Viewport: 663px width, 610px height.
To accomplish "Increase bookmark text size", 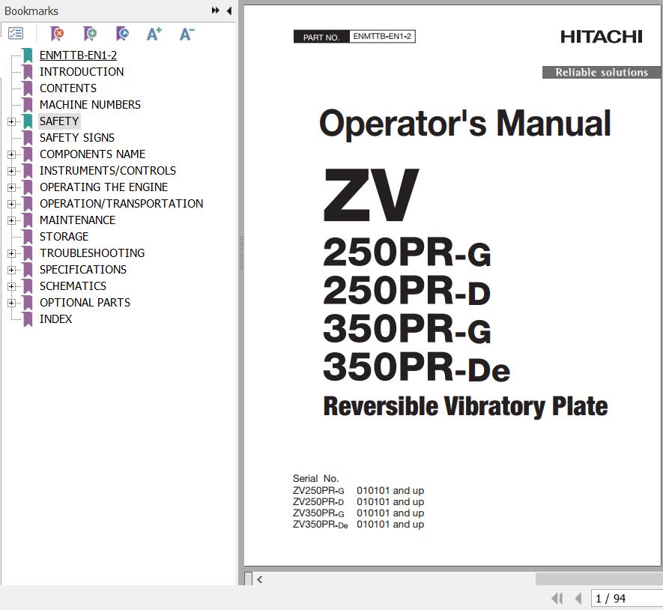I will tap(154, 34).
